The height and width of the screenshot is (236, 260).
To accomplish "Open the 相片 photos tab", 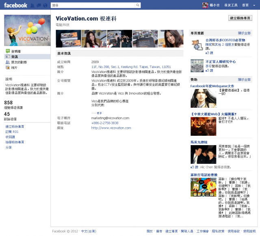I will click(x=14, y=68).
